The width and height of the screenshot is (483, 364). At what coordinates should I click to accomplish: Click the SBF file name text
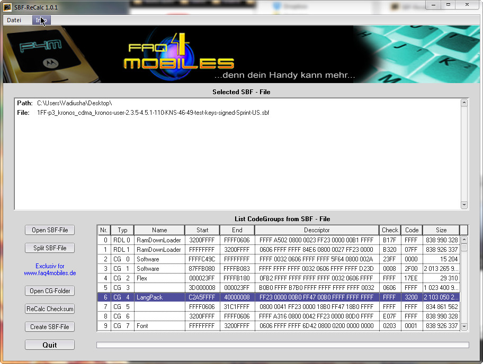click(x=153, y=113)
